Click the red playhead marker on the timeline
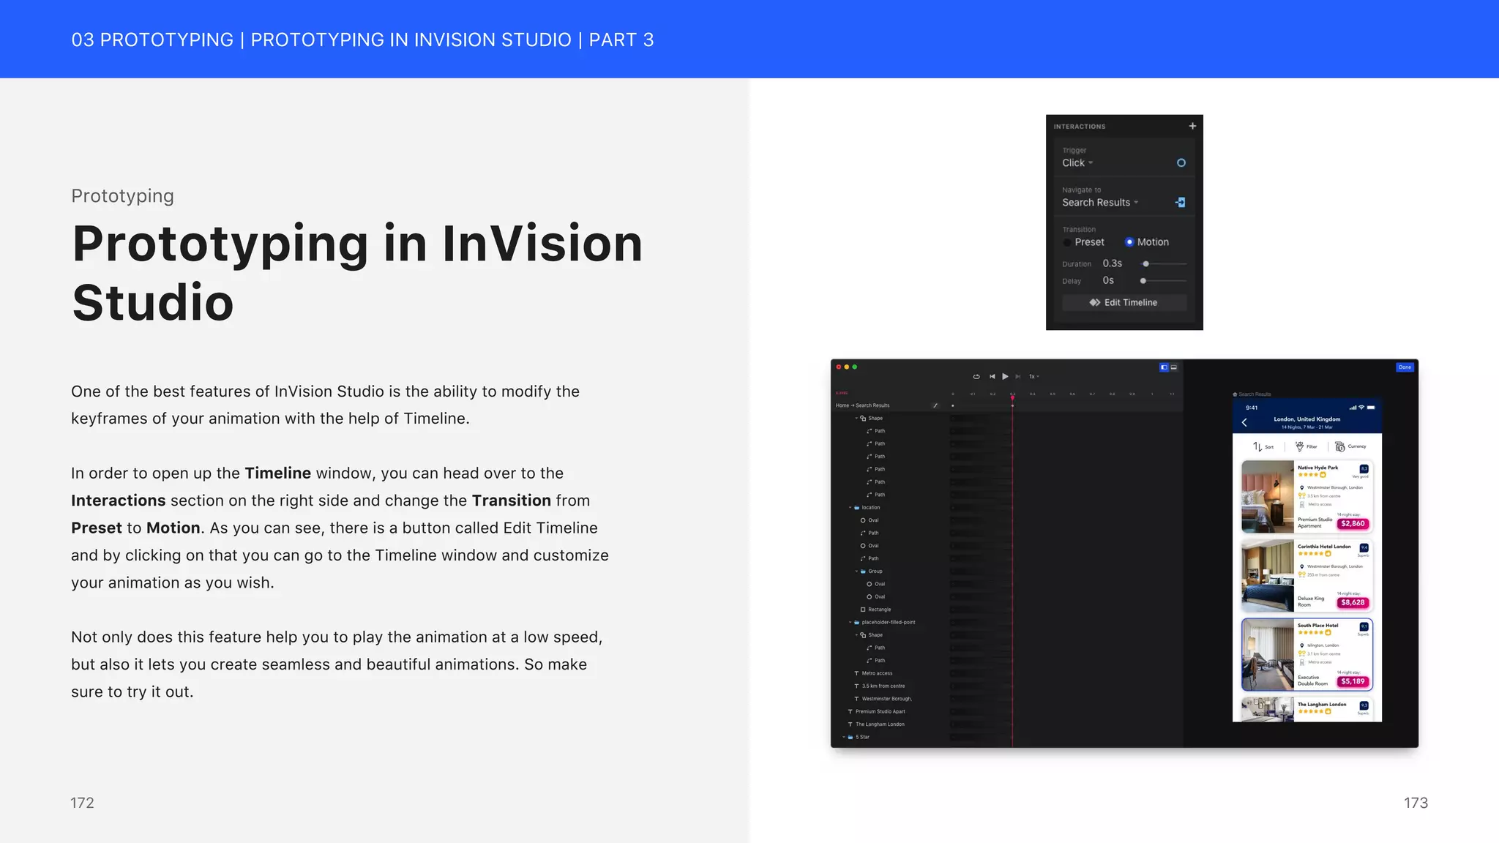 pyautogui.click(x=1013, y=397)
